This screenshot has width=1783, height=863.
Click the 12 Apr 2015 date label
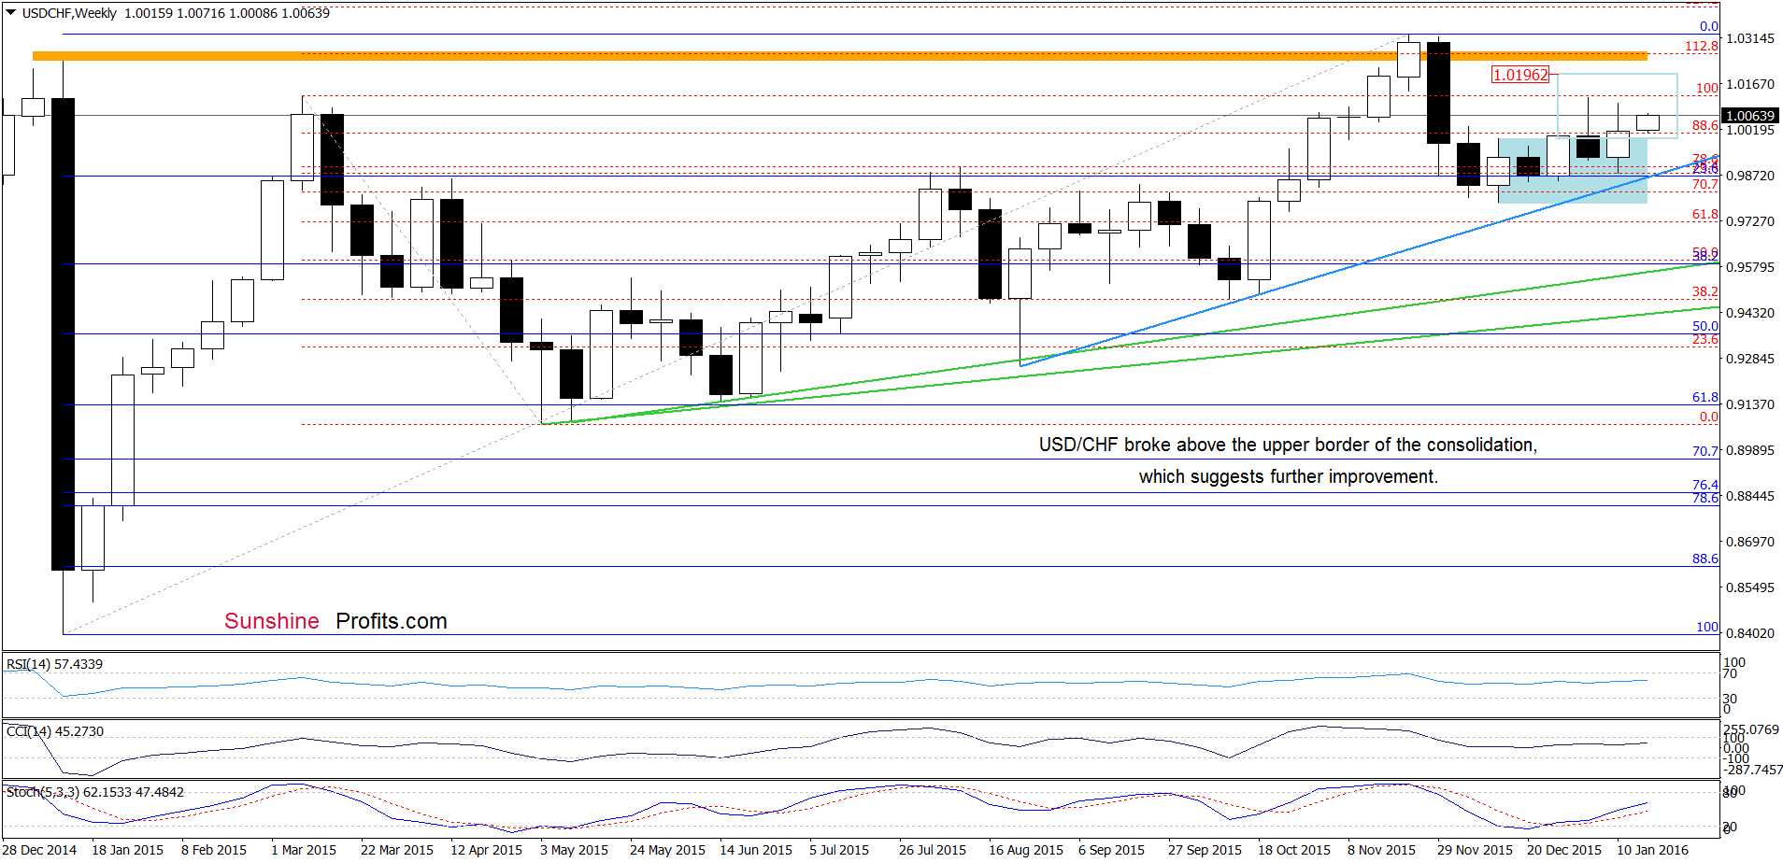(486, 850)
